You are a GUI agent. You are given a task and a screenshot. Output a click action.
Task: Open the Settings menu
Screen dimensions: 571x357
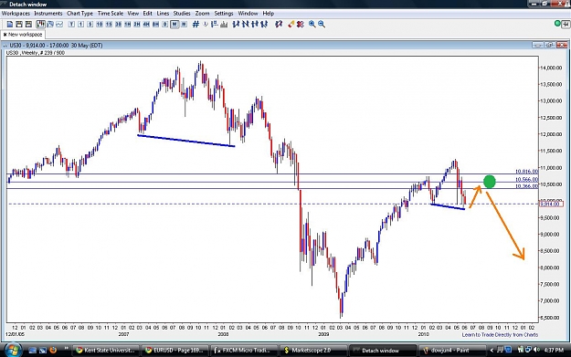point(224,13)
